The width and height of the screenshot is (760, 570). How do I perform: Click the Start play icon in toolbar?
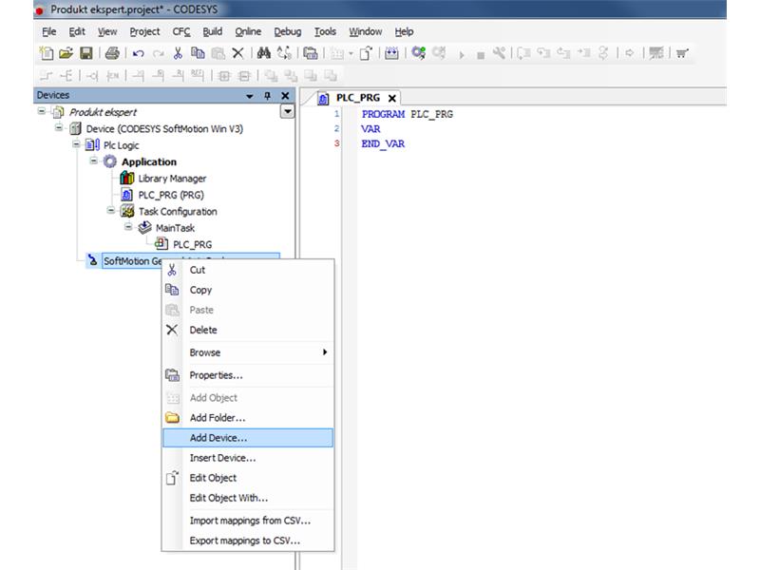click(x=462, y=55)
